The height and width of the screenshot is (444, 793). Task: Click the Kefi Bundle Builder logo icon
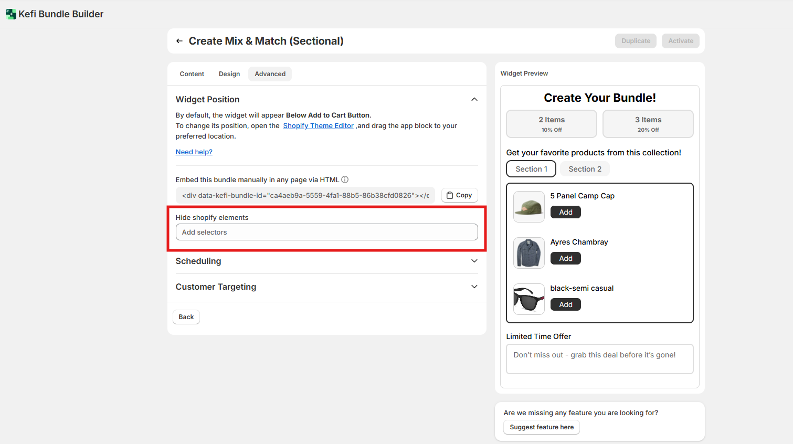pos(10,14)
